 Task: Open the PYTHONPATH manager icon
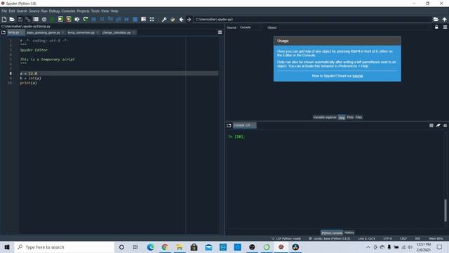click(173, 19)
